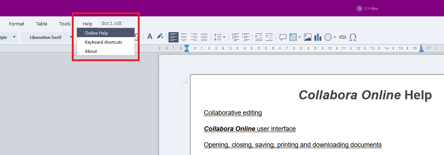Image resolution: width=444 pixels, height=155 pixels.
Task: Center the text horizontally
Action: [184, 37]
